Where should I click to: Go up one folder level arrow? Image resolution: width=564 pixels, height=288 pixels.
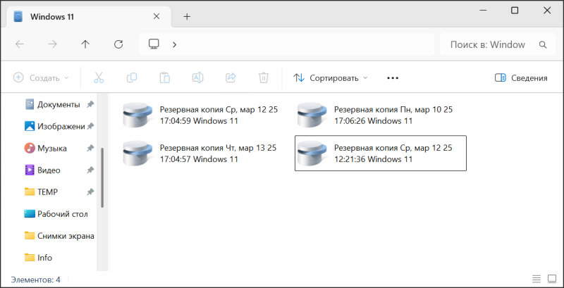pyautogui.click(x=85, y=44)
